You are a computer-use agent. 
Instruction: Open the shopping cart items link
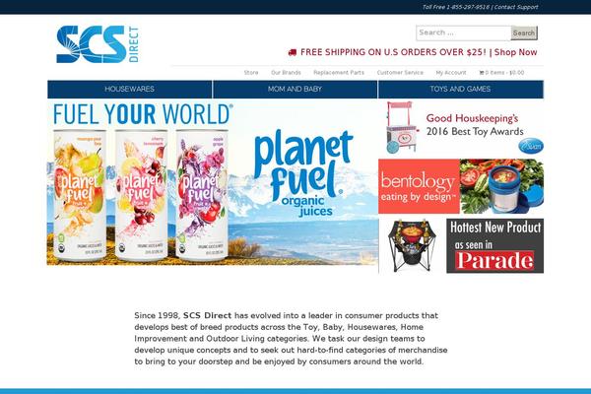tap(501, 72)
